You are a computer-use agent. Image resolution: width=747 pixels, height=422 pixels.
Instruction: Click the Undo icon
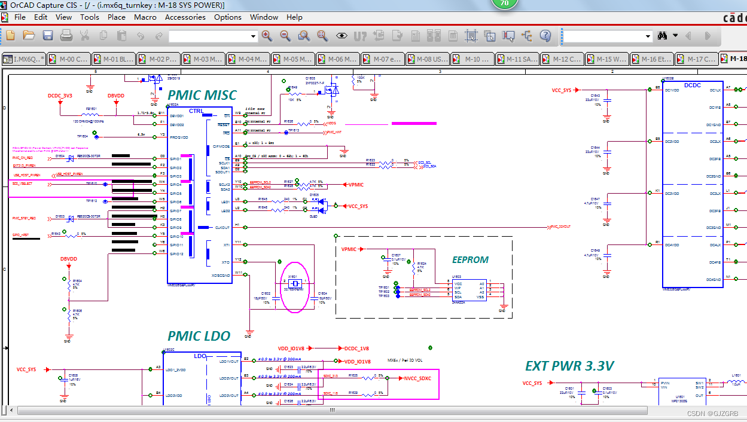click(x=141, y=36)
